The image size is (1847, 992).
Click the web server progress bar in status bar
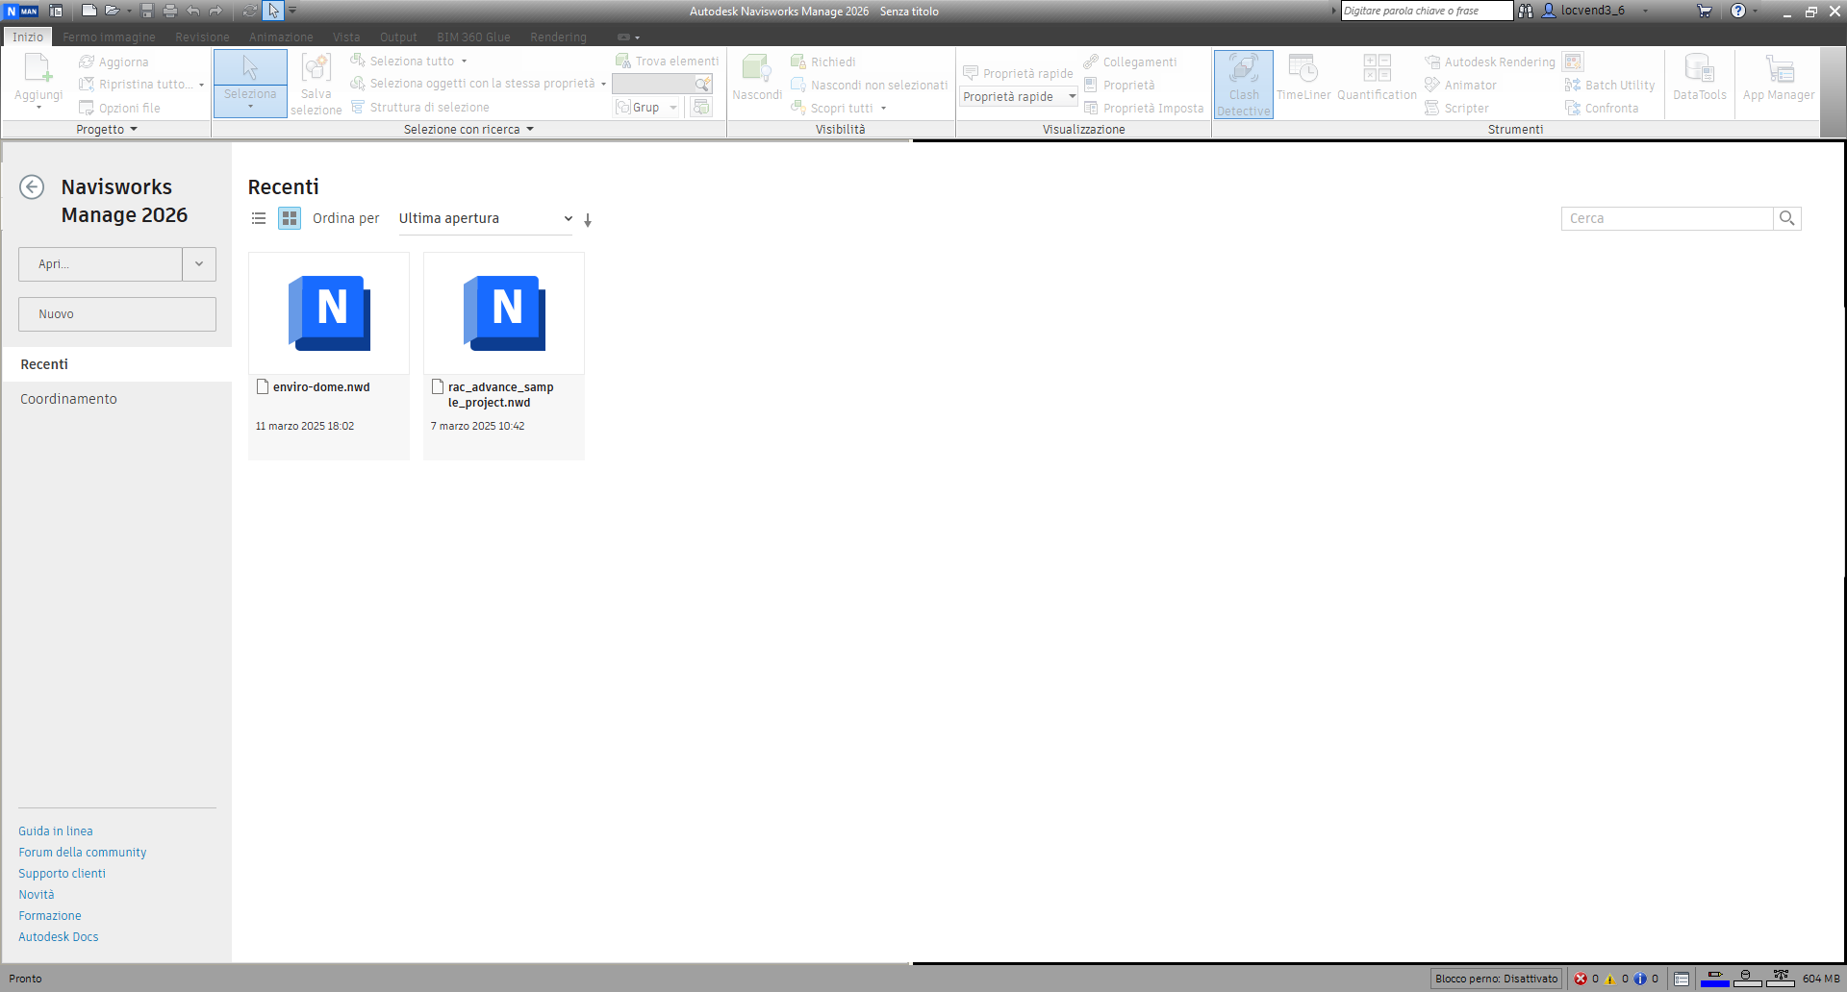1781,979
